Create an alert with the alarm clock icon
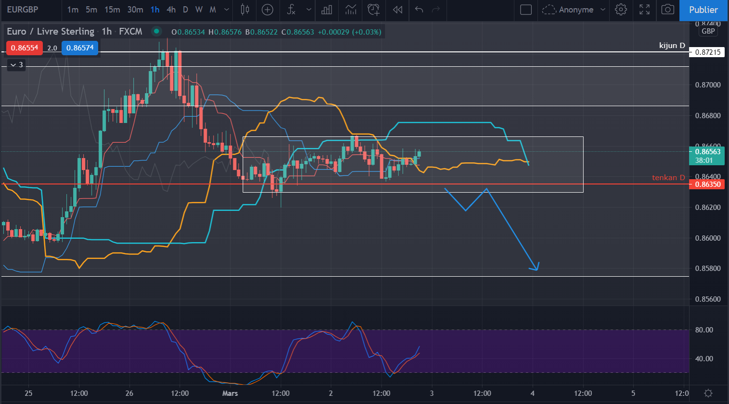This screenshot has width=729, height=404. point(373,10)
